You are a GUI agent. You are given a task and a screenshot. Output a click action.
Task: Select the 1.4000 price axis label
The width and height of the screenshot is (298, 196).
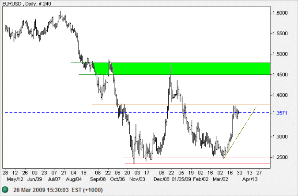[x=280, y=95]
